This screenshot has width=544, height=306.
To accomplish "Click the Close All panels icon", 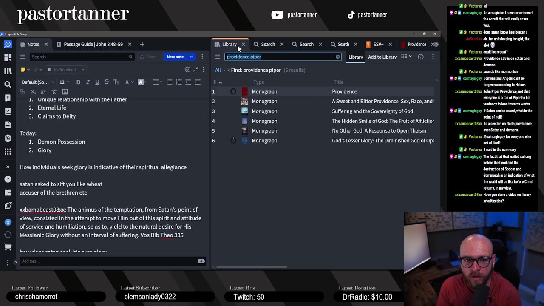I will pos(8,206).
